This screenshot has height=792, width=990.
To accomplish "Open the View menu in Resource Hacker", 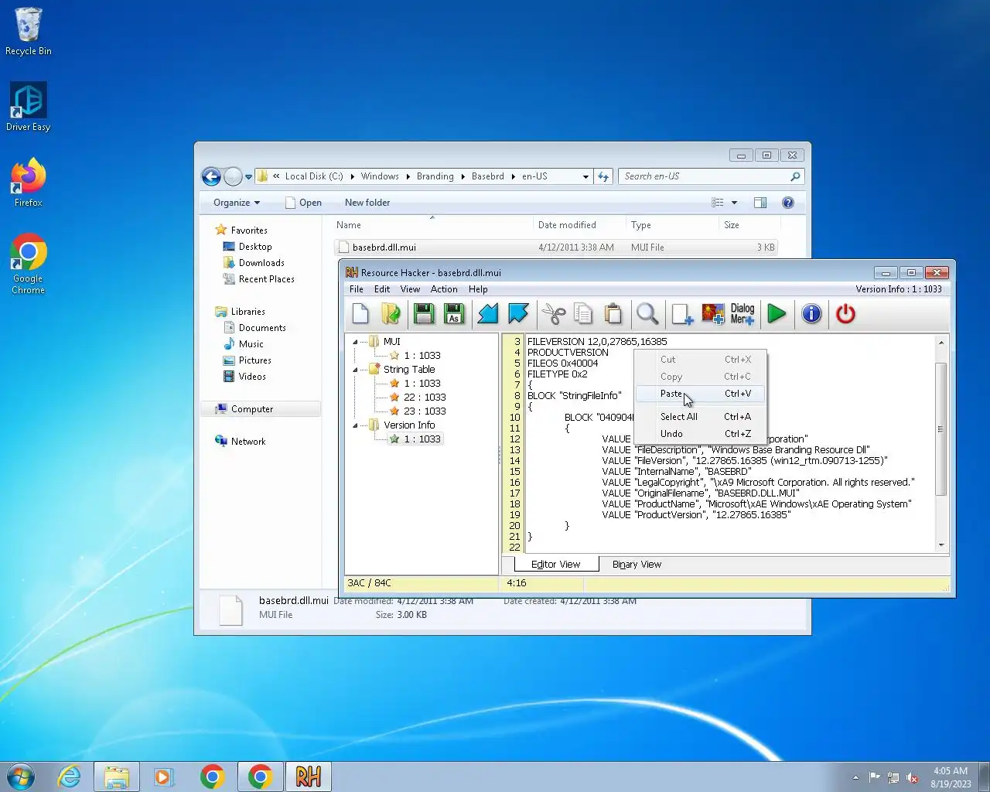I will click(410, 289).
